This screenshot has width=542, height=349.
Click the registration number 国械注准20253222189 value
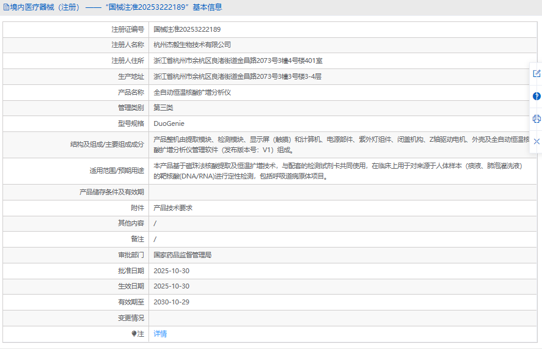(187, 29)
